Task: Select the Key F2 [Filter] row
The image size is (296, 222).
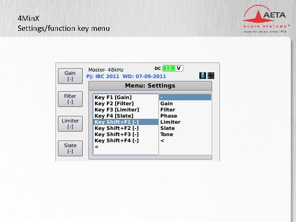Action: (x=126, y=104)
